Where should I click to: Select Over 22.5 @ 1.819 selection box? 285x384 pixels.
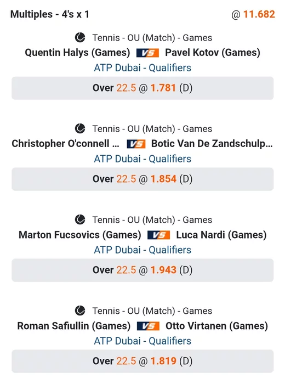pyautogui.click(x=142, y=362)
